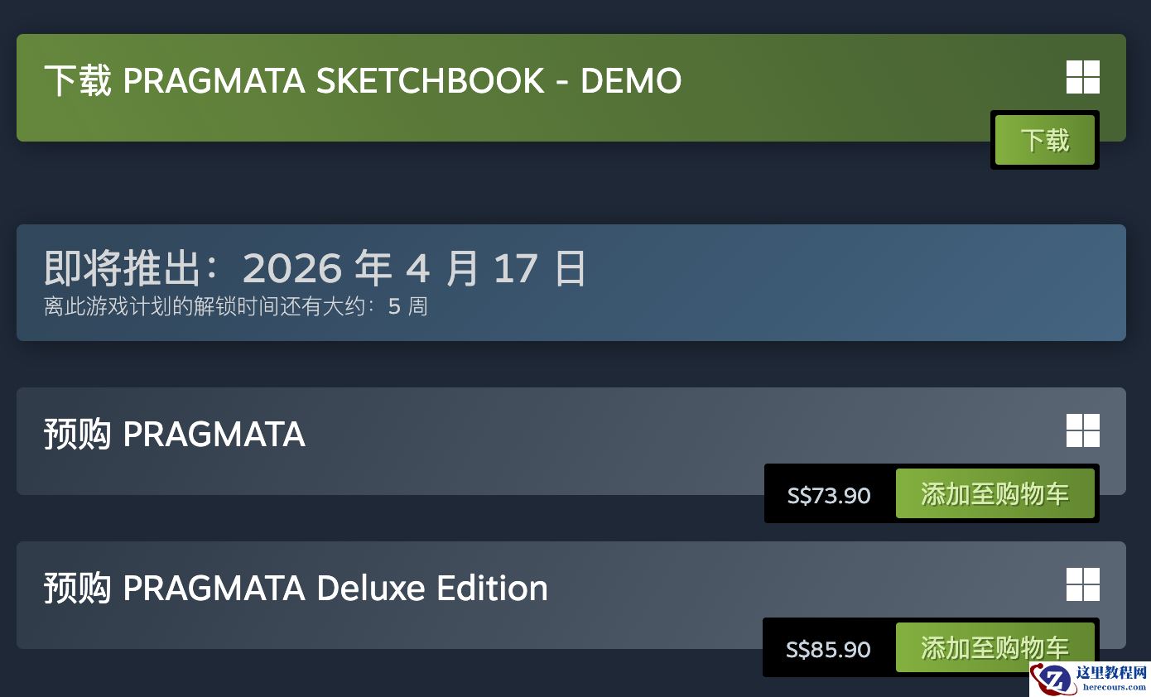Click the word SKETCHBOOK in the demo title
The width and height of the screenshot is (1151, 697).
pyautogui.click(x=431, y=81)
